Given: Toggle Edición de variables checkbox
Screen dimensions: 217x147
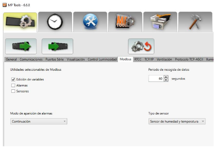Looking at the screenshot, I should tap(13, 79).
